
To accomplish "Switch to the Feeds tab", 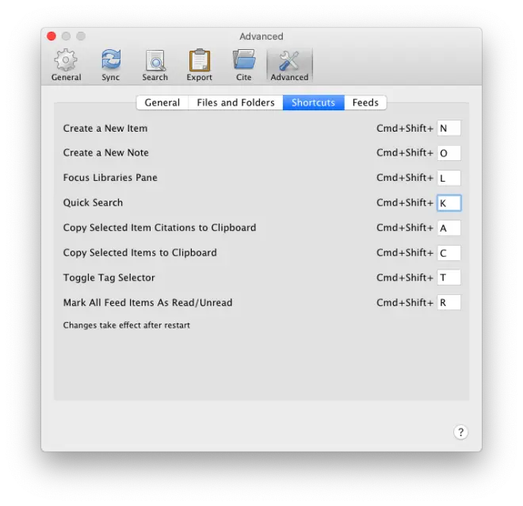I will 365,102.
